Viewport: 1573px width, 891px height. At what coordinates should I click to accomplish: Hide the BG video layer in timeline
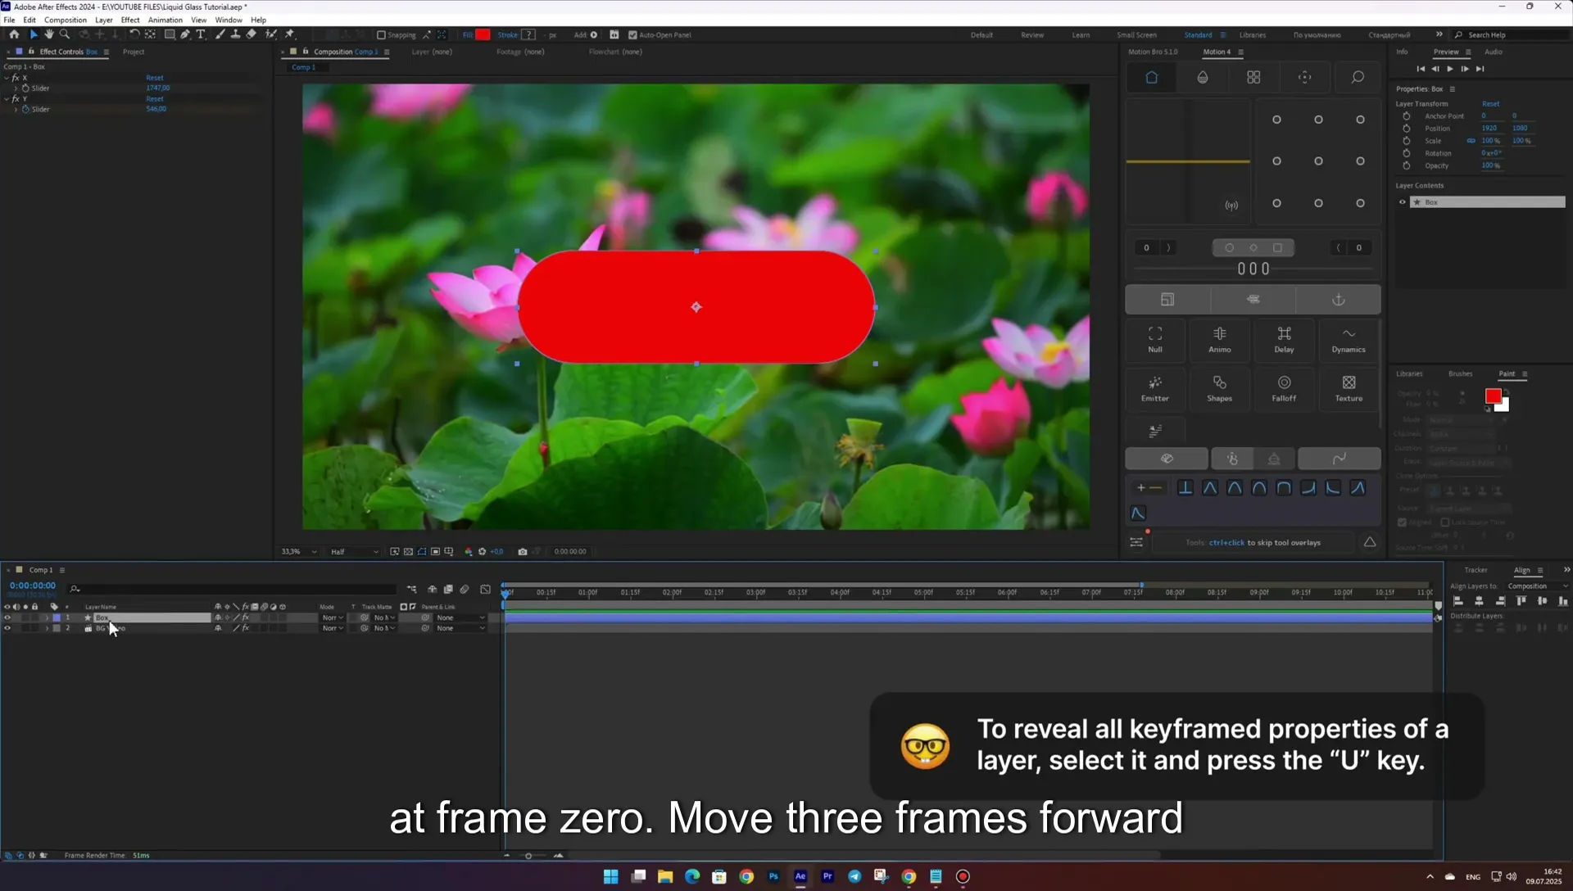click(x=7, y=628)
